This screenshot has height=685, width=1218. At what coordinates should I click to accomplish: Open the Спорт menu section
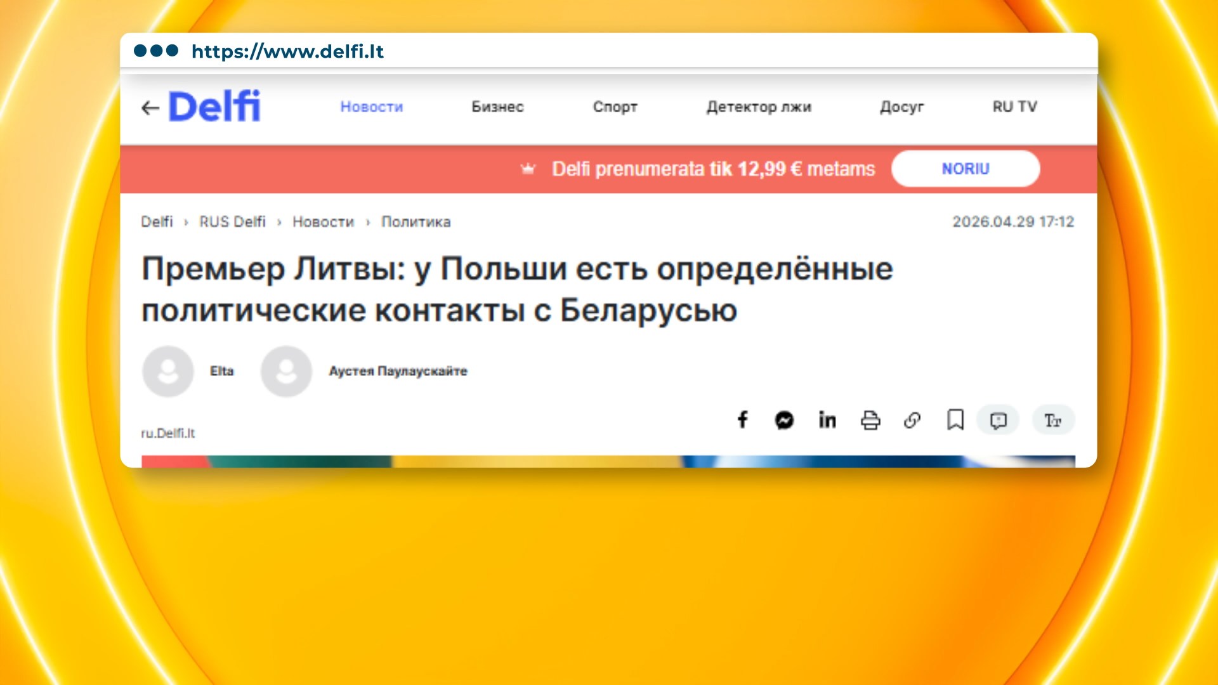(615, 107)
